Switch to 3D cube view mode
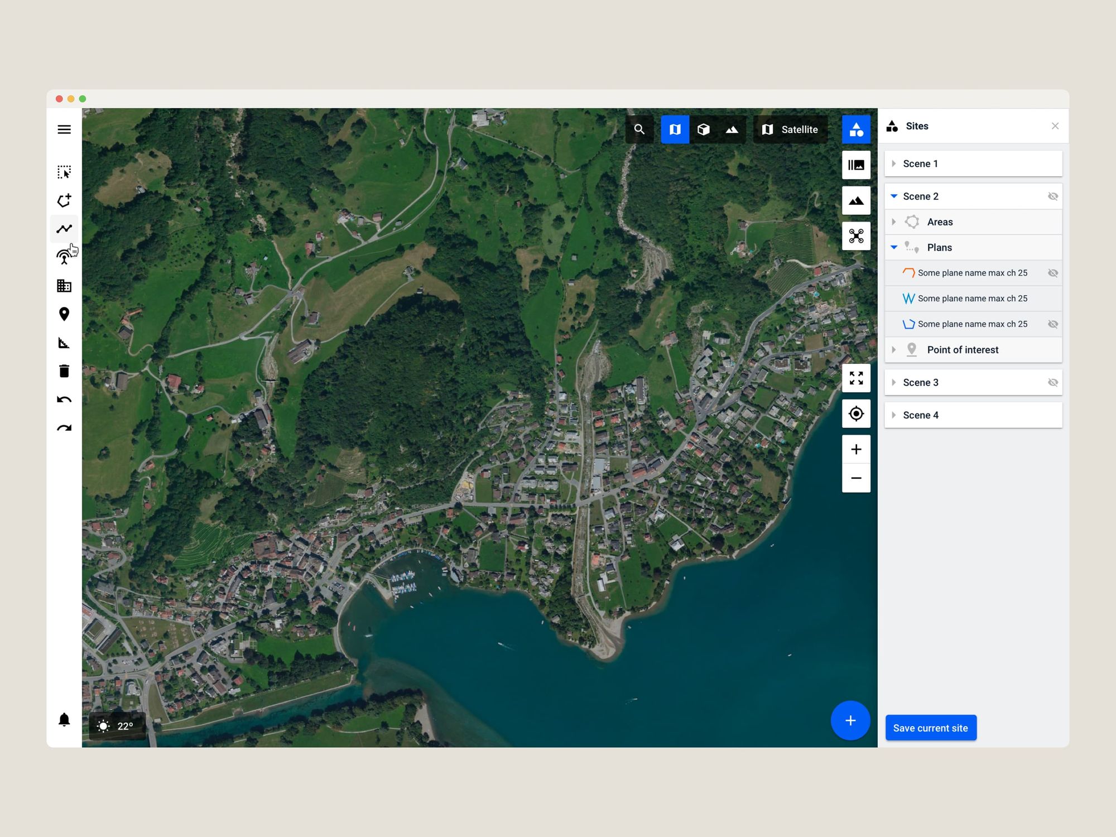Viewport: 1116px width, 837px height. [x=703, y=129]
